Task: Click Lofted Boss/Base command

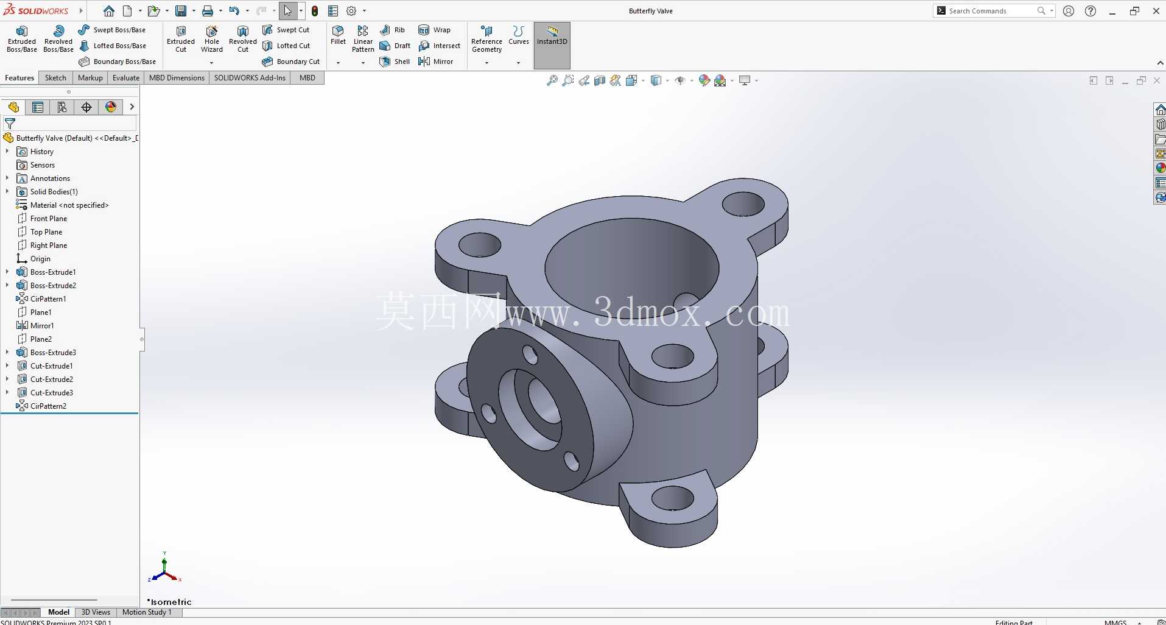Action: 112,46
